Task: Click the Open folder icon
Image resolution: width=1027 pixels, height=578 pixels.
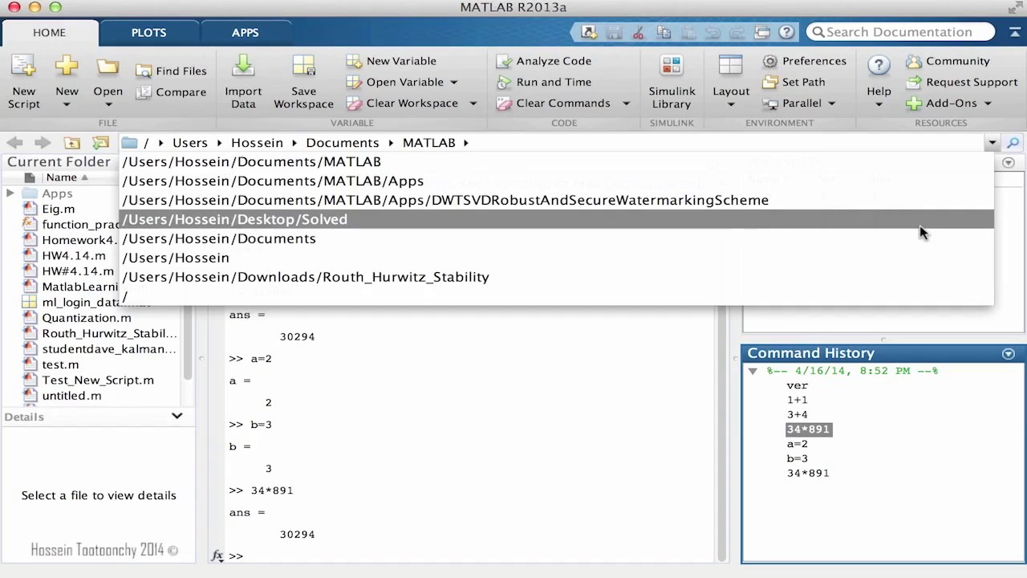Action: 108,67
